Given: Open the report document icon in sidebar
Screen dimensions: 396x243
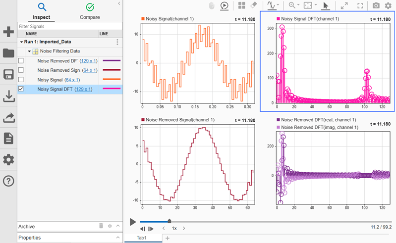Looking at the screenshot, I should point(8,139).
